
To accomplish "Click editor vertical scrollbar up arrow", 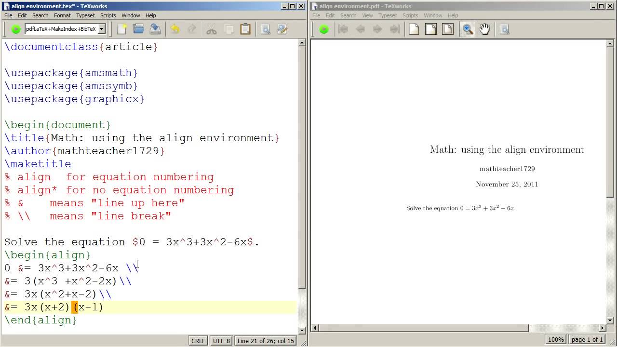I will (x=302, y=43).
